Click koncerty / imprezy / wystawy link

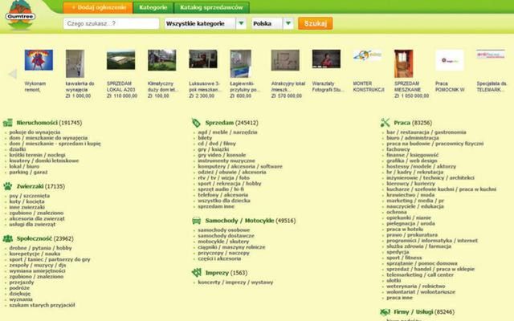(235, 282)
